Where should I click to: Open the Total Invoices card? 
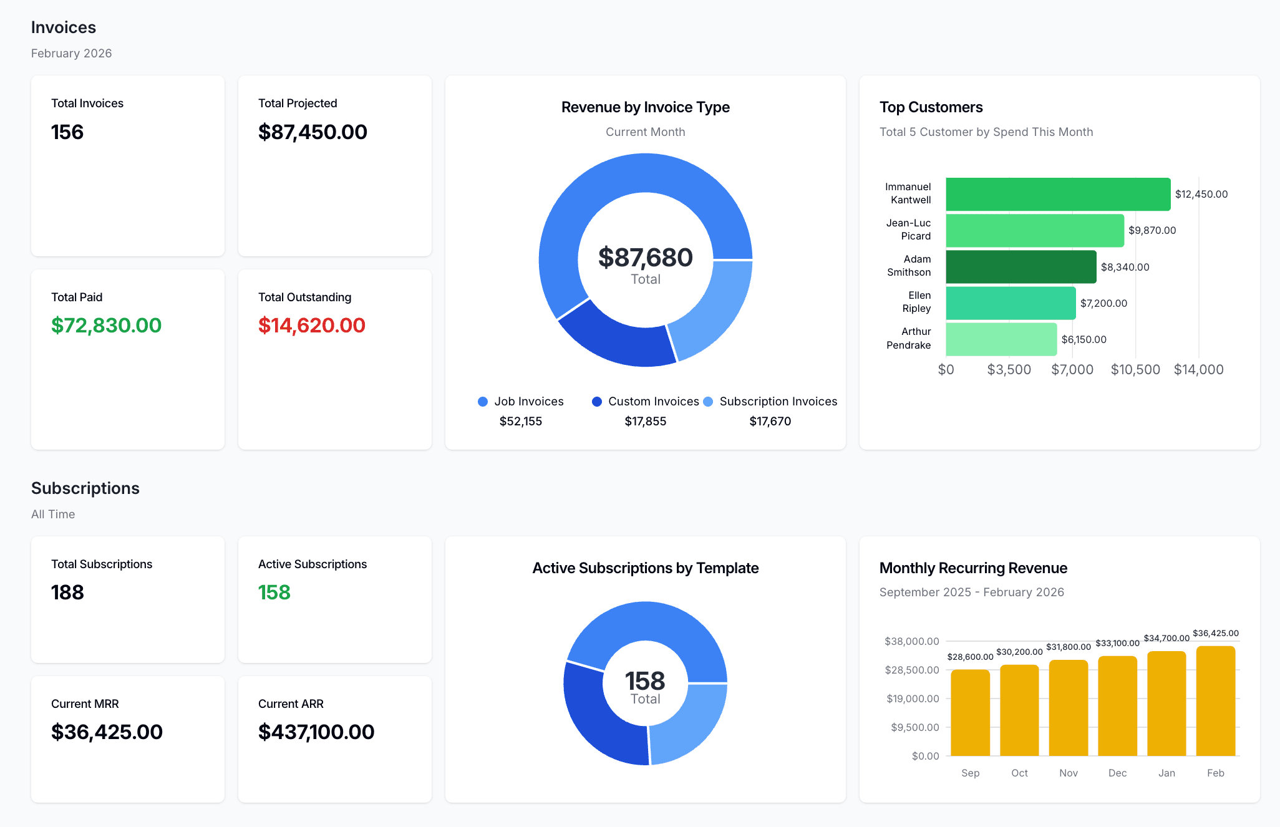[127, 165]
